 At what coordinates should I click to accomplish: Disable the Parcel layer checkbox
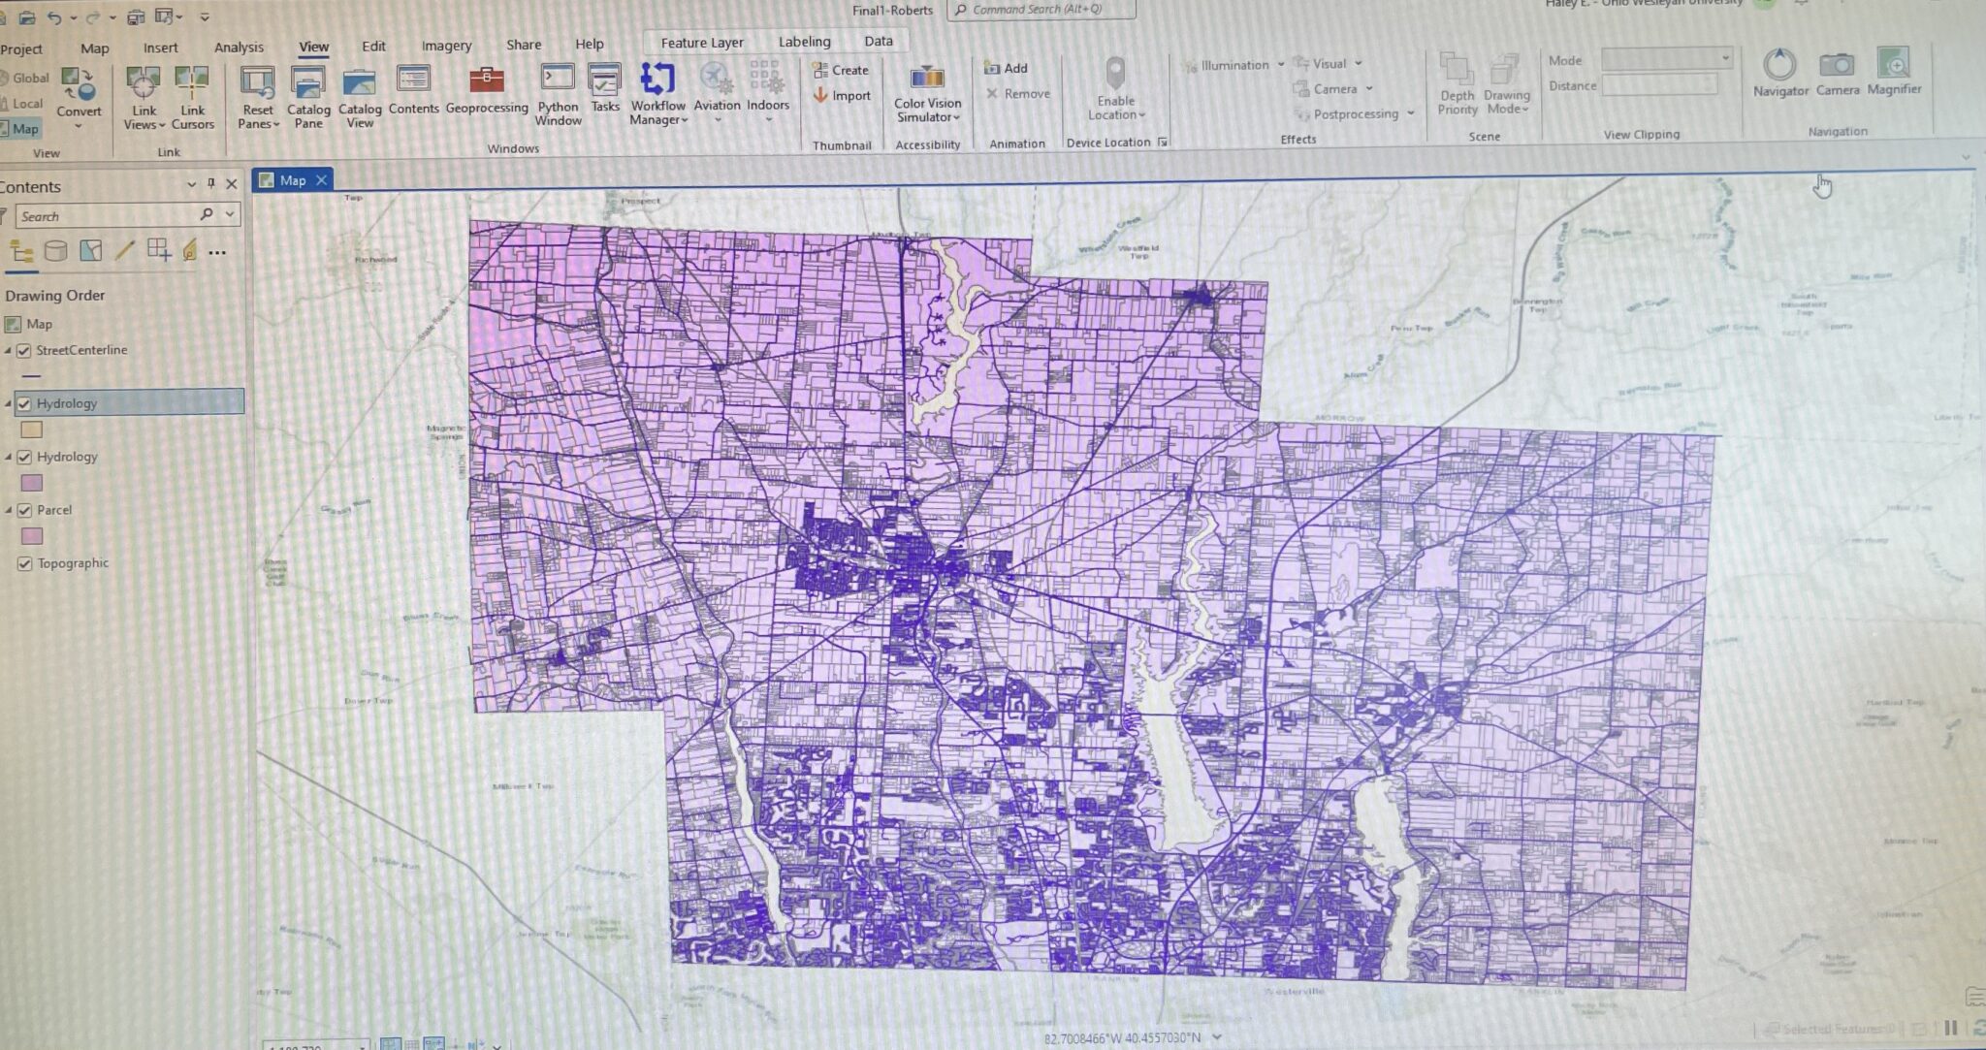point(24,510)
